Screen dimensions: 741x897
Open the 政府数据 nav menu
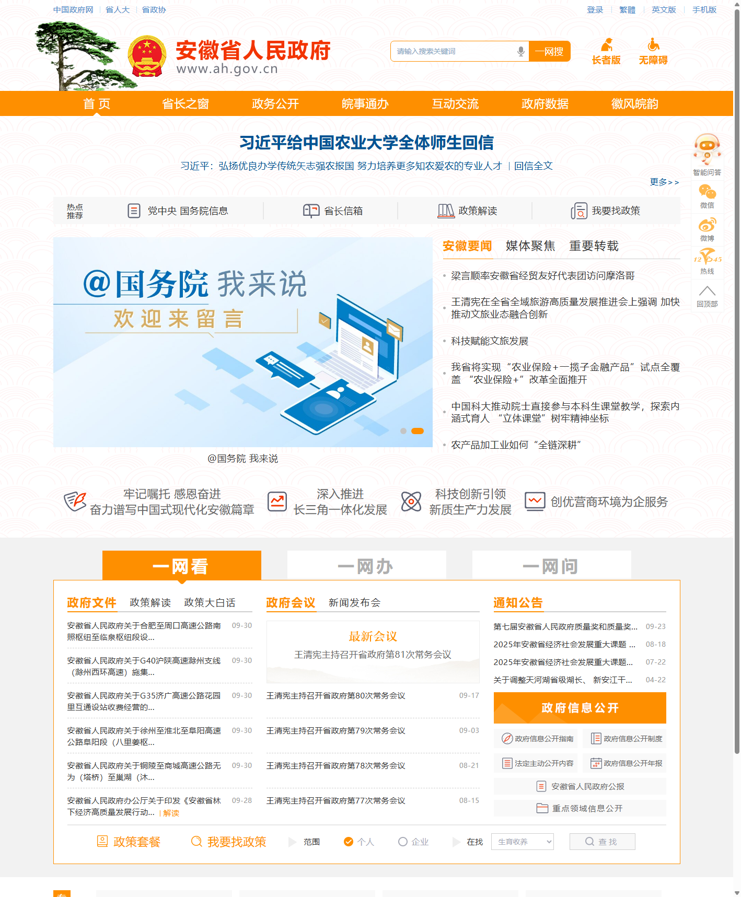coord(545,103)
